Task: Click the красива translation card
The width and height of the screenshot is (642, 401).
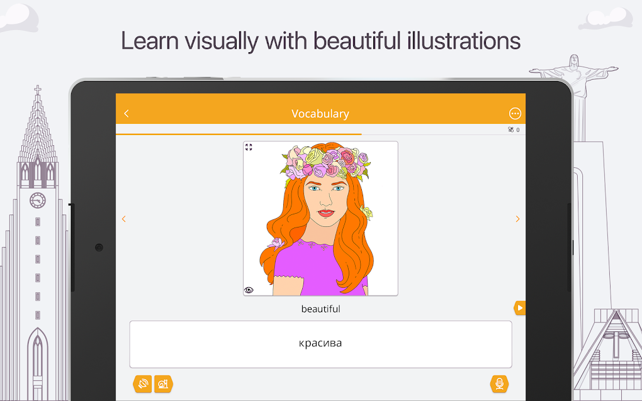Action: pos(320,344)
